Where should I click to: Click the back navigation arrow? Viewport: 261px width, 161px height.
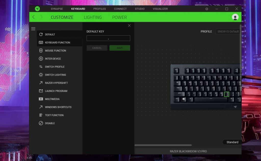pos(33,17)
